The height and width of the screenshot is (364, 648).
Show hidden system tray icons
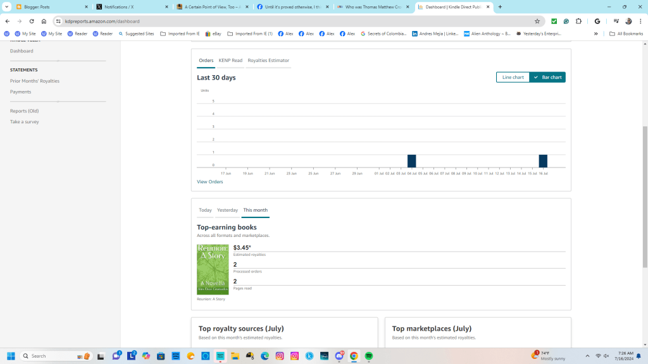[x=587, y=356]
